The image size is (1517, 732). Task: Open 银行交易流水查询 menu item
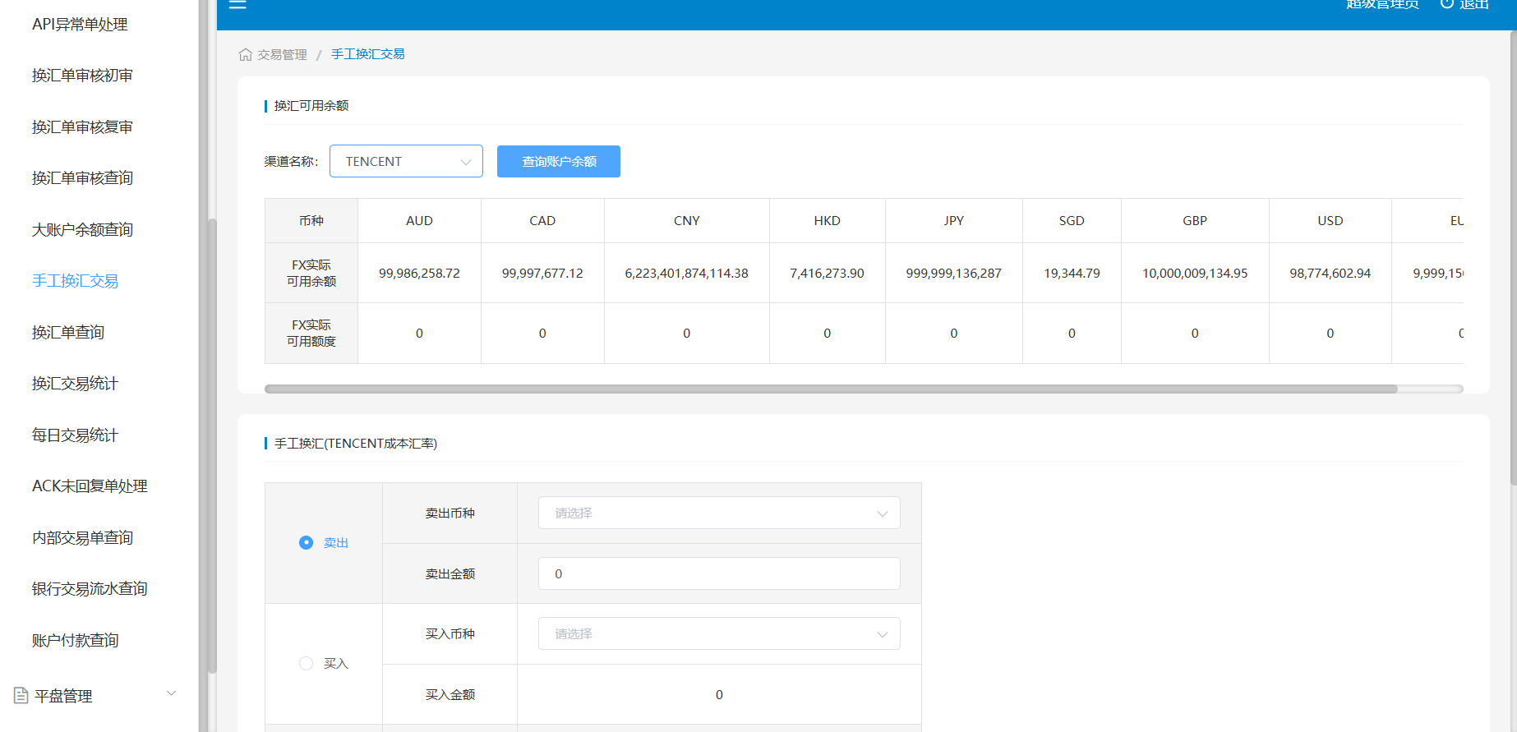pyautogui.click(x=90, y=589)
